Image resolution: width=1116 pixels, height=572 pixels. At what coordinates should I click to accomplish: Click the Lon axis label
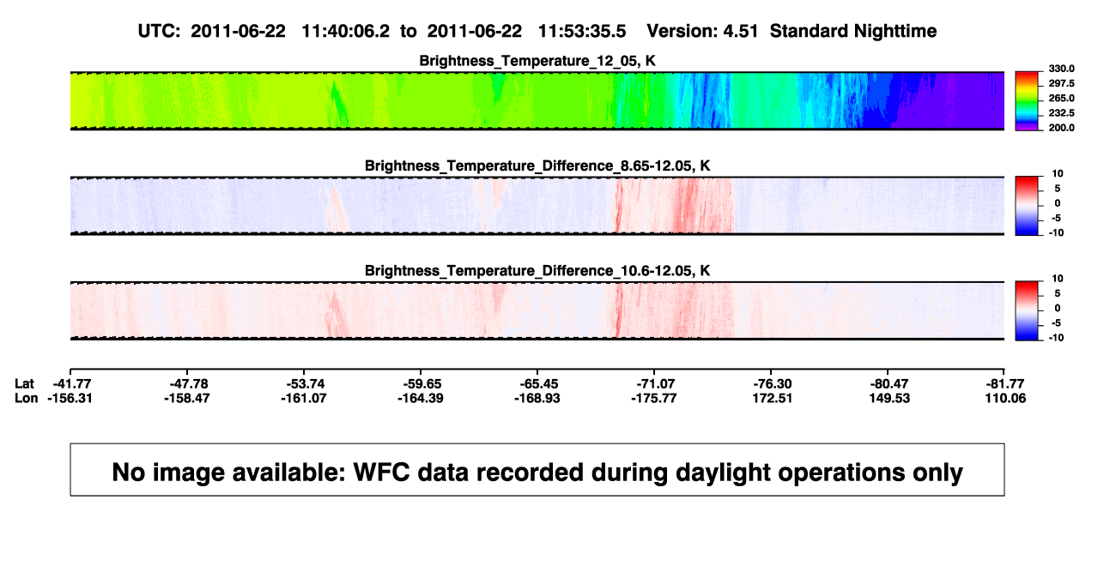26,398
